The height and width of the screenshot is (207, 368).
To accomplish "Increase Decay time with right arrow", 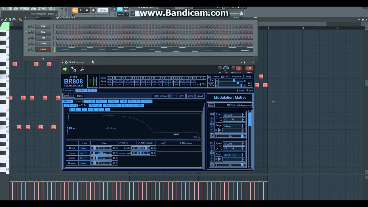I will click(x=110, y=153).
